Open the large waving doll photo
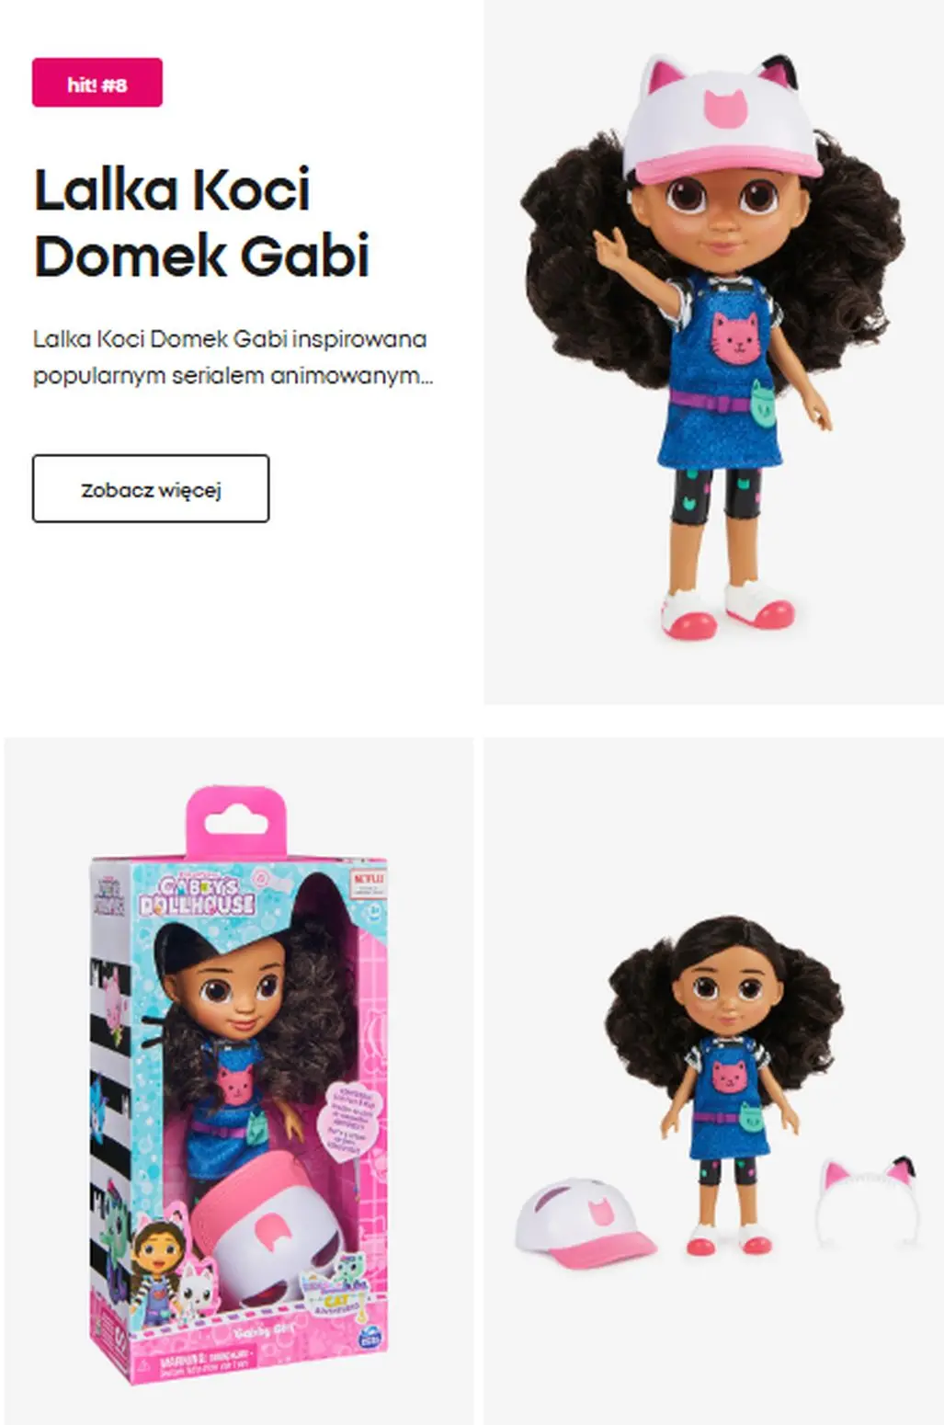 point(714,352)
